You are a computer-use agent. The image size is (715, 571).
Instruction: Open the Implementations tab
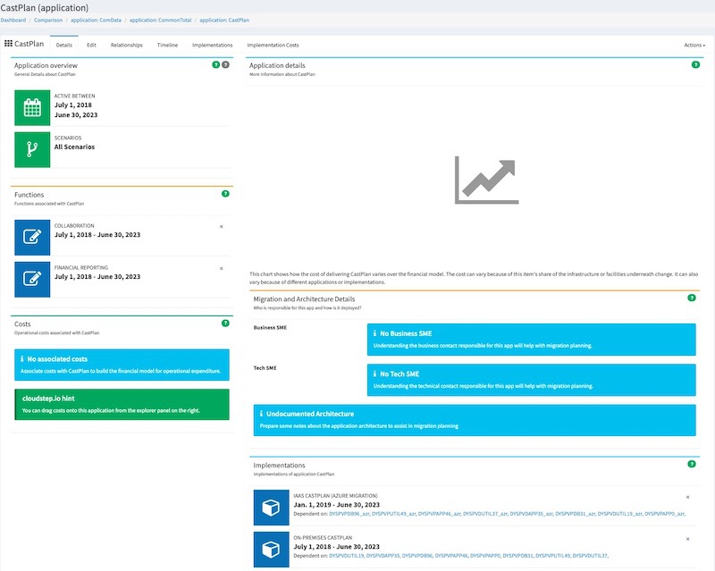pos(212,46)
